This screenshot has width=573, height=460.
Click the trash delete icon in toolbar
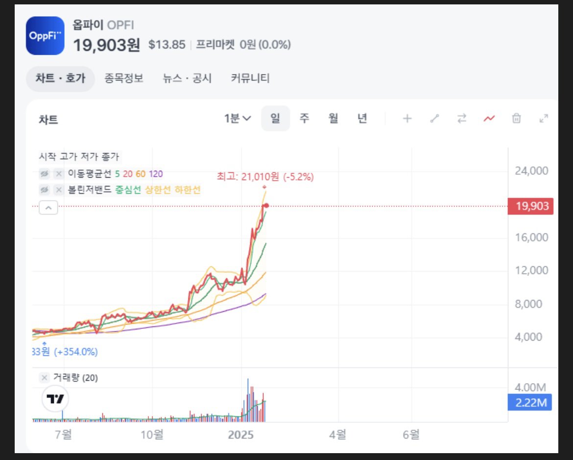coord(516,118)
